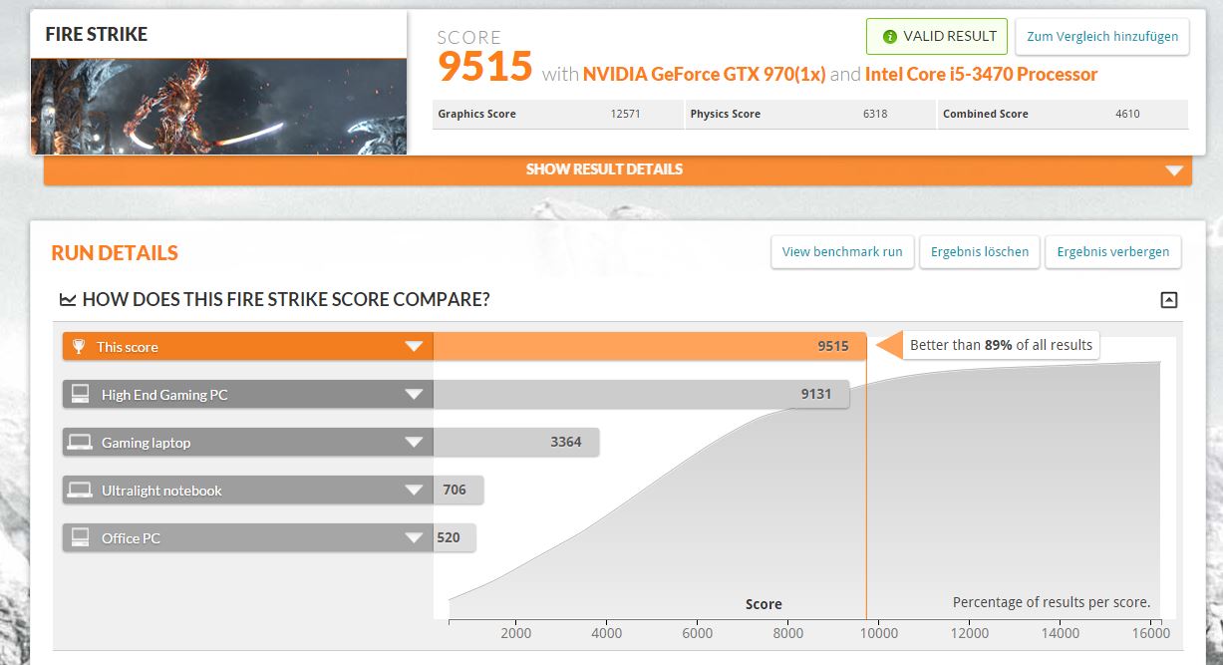Click the computer icon beside Office PC
This screenshot has height=665, width=1223.
[80, 537]
